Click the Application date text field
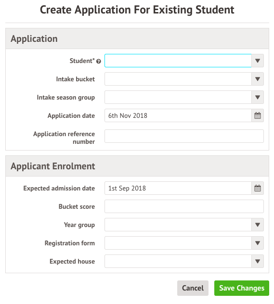The height and width of the screenshot is (304, 274). click(x=178, y=115)
